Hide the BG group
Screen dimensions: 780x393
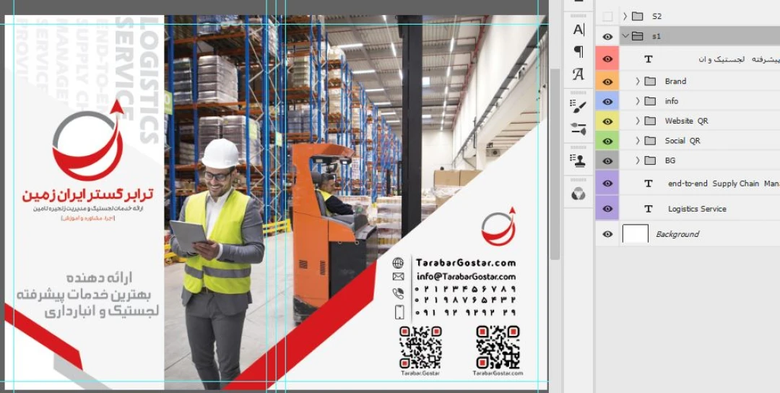point(607,161)
